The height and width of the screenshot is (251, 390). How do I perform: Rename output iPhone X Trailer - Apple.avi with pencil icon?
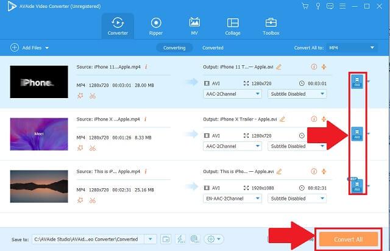click(x=282, y=119)
